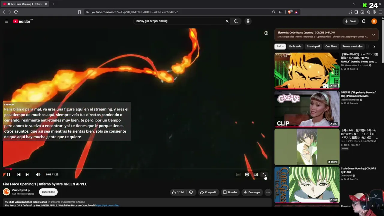Open YouTube notifications bell
This screenshot has height=216, width=384.
coord(364,21)
